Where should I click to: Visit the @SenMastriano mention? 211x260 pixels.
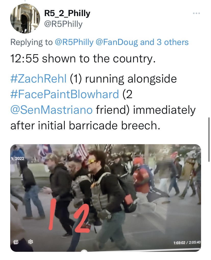51,110
